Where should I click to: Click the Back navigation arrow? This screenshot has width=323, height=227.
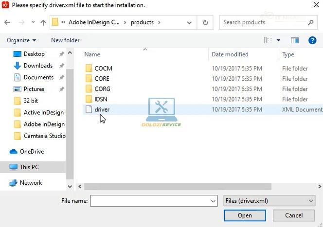[x=7, y=22]
